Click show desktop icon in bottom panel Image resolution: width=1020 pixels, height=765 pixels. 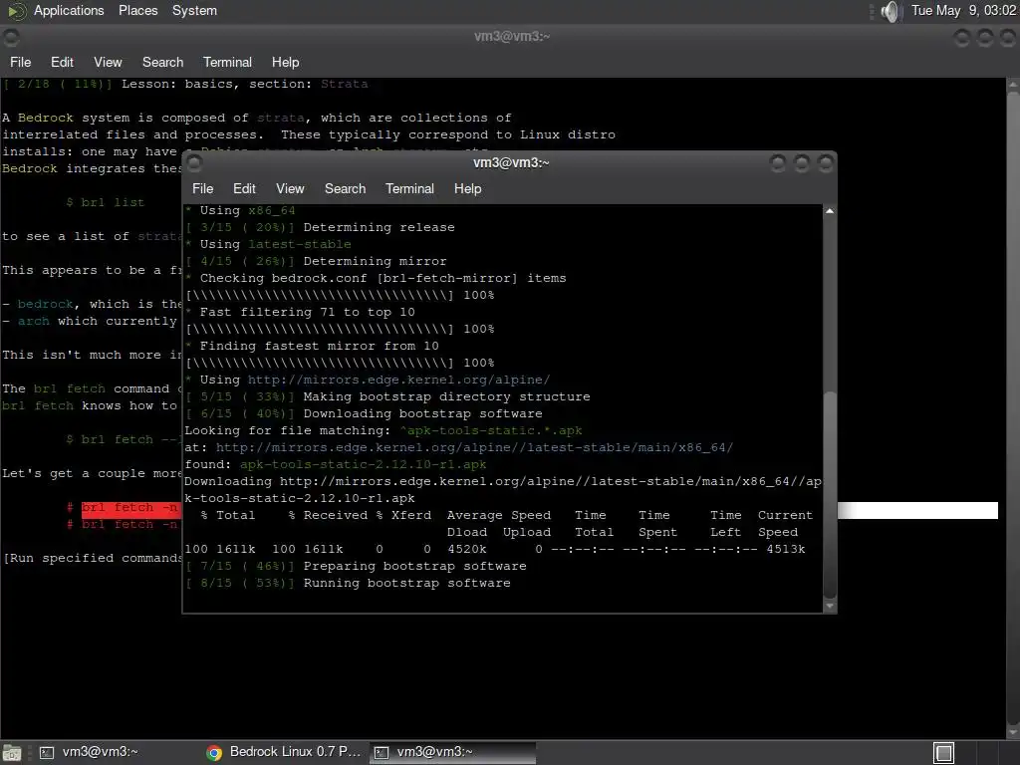(x=11, y=753)
